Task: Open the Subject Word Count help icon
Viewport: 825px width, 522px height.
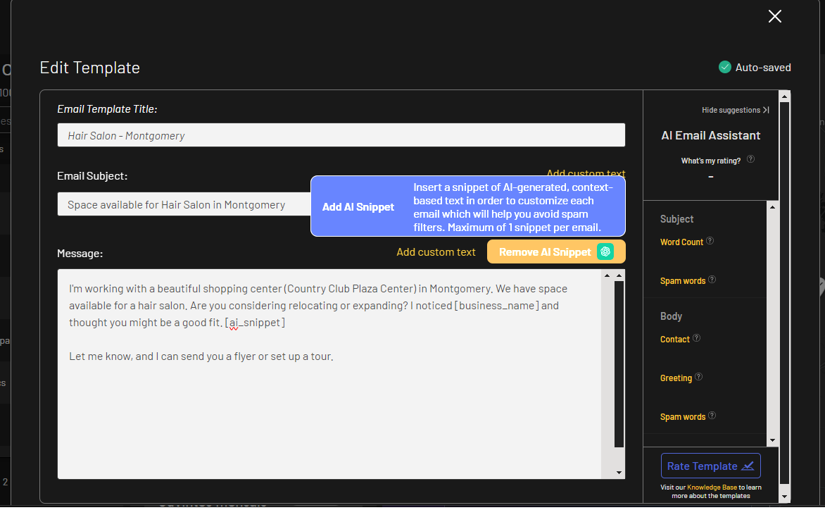Action: click(710, 241)
